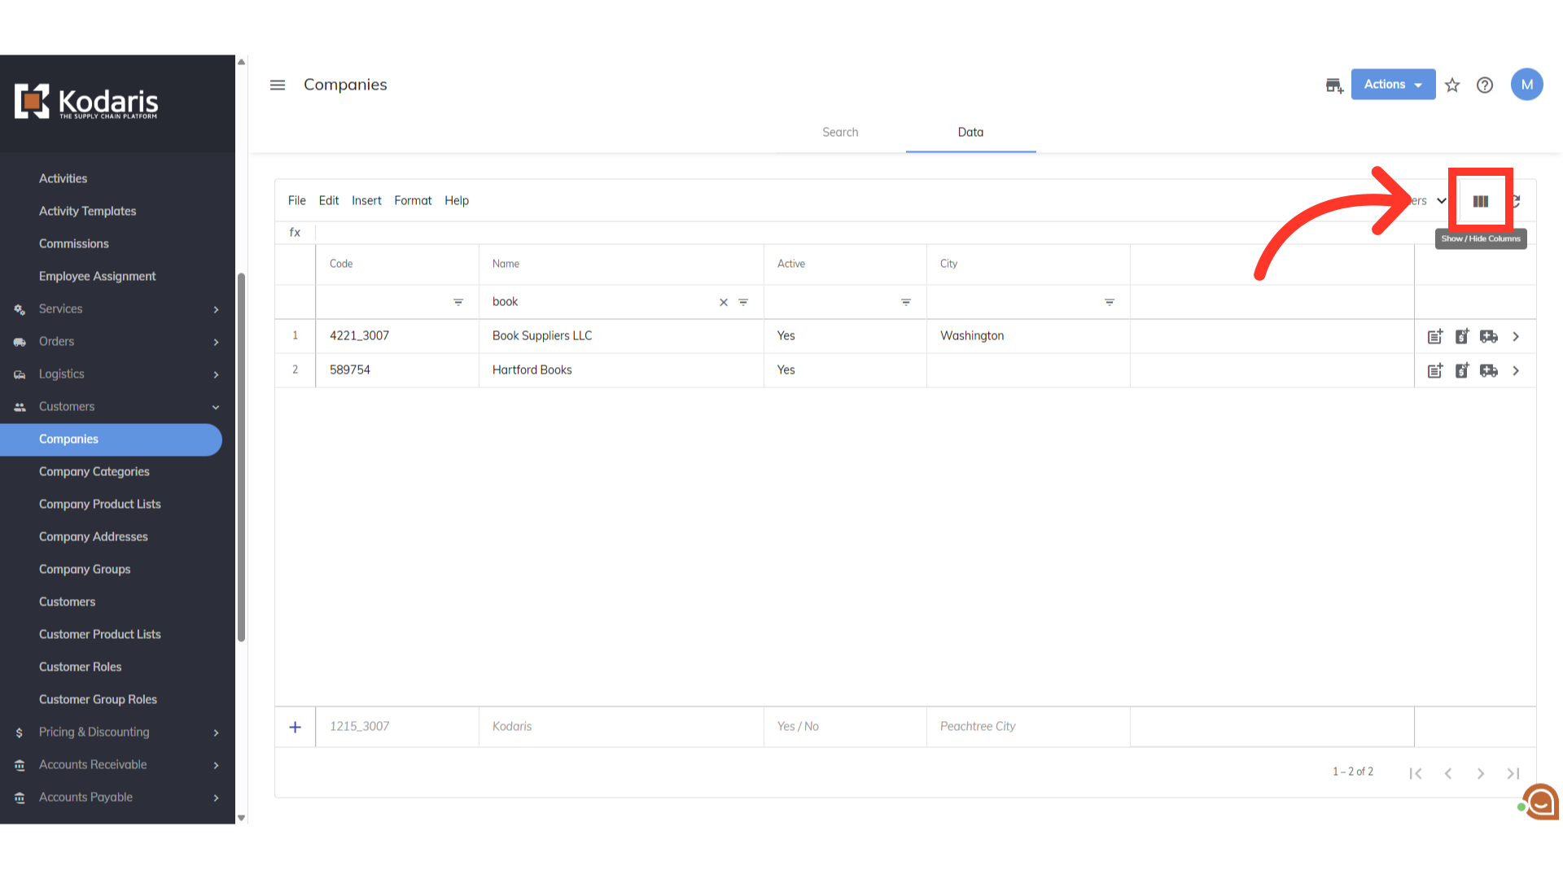Click the plus button to add row
The image size is (1563, 879).
tap(295, 727)
